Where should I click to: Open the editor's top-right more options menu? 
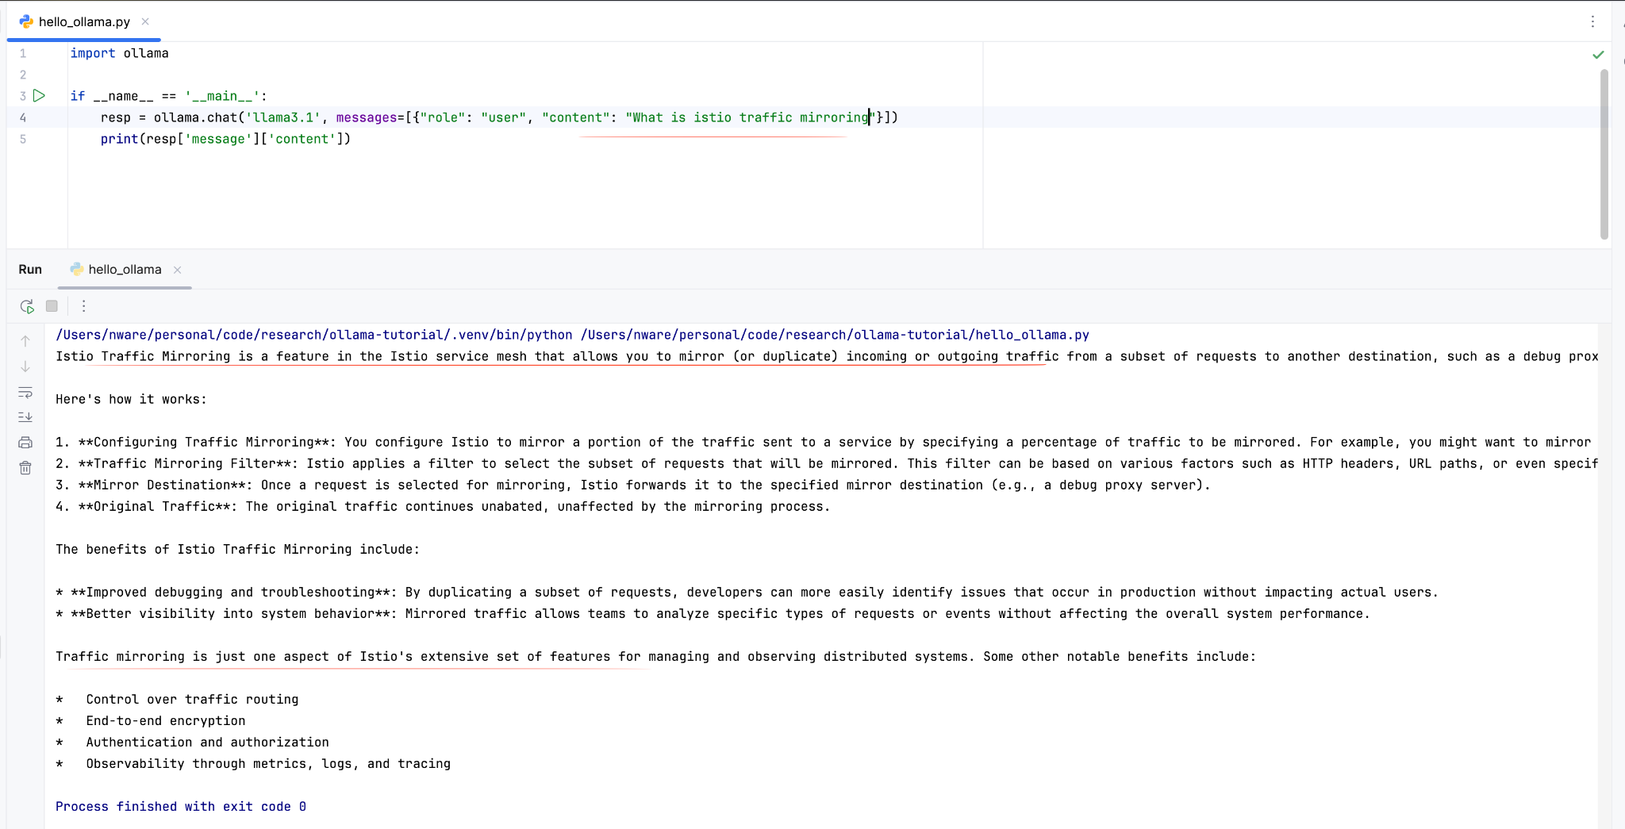1592,21
